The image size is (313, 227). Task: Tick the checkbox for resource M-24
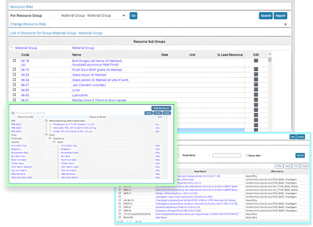click(14, 80)
